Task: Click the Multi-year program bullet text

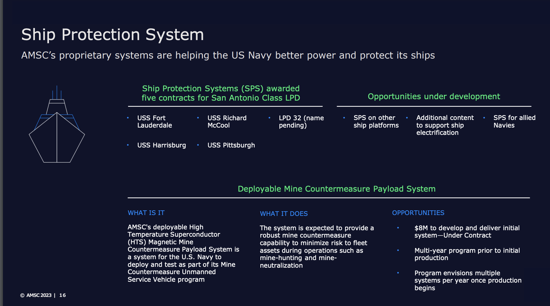Action: click(467, 254)
